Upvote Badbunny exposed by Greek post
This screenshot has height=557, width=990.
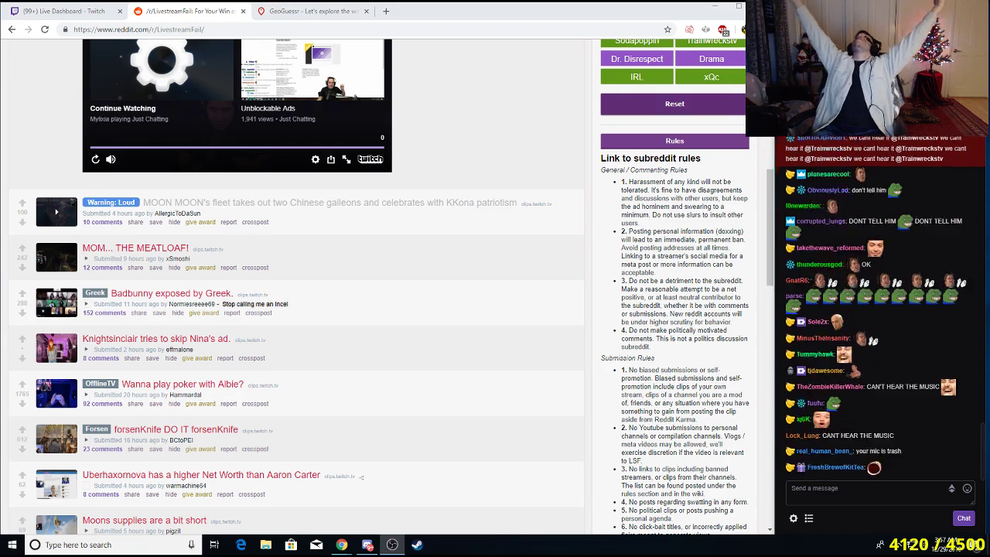(22, 294)
